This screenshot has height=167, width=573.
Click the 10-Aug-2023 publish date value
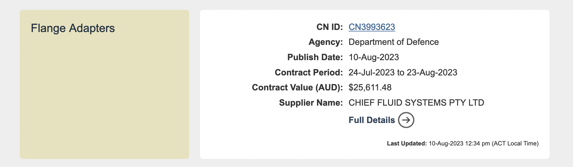[374, 57]
